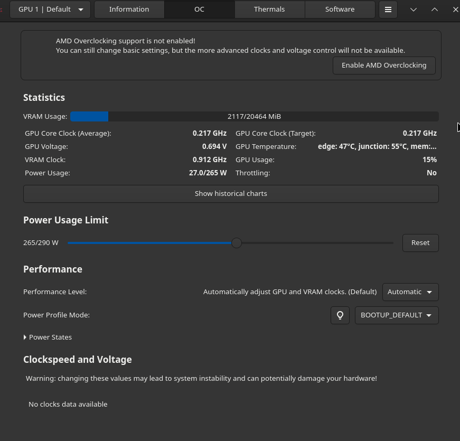Reset the power usage limit
The height and width of the screenshot is (441, 460).
point(420,243)
